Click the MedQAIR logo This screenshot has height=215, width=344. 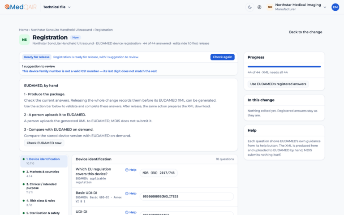click(x=21, y=7)
